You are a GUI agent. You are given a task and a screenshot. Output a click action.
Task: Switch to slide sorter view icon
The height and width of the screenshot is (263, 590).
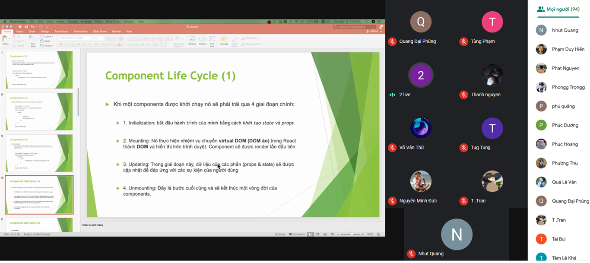pos(318,234)
